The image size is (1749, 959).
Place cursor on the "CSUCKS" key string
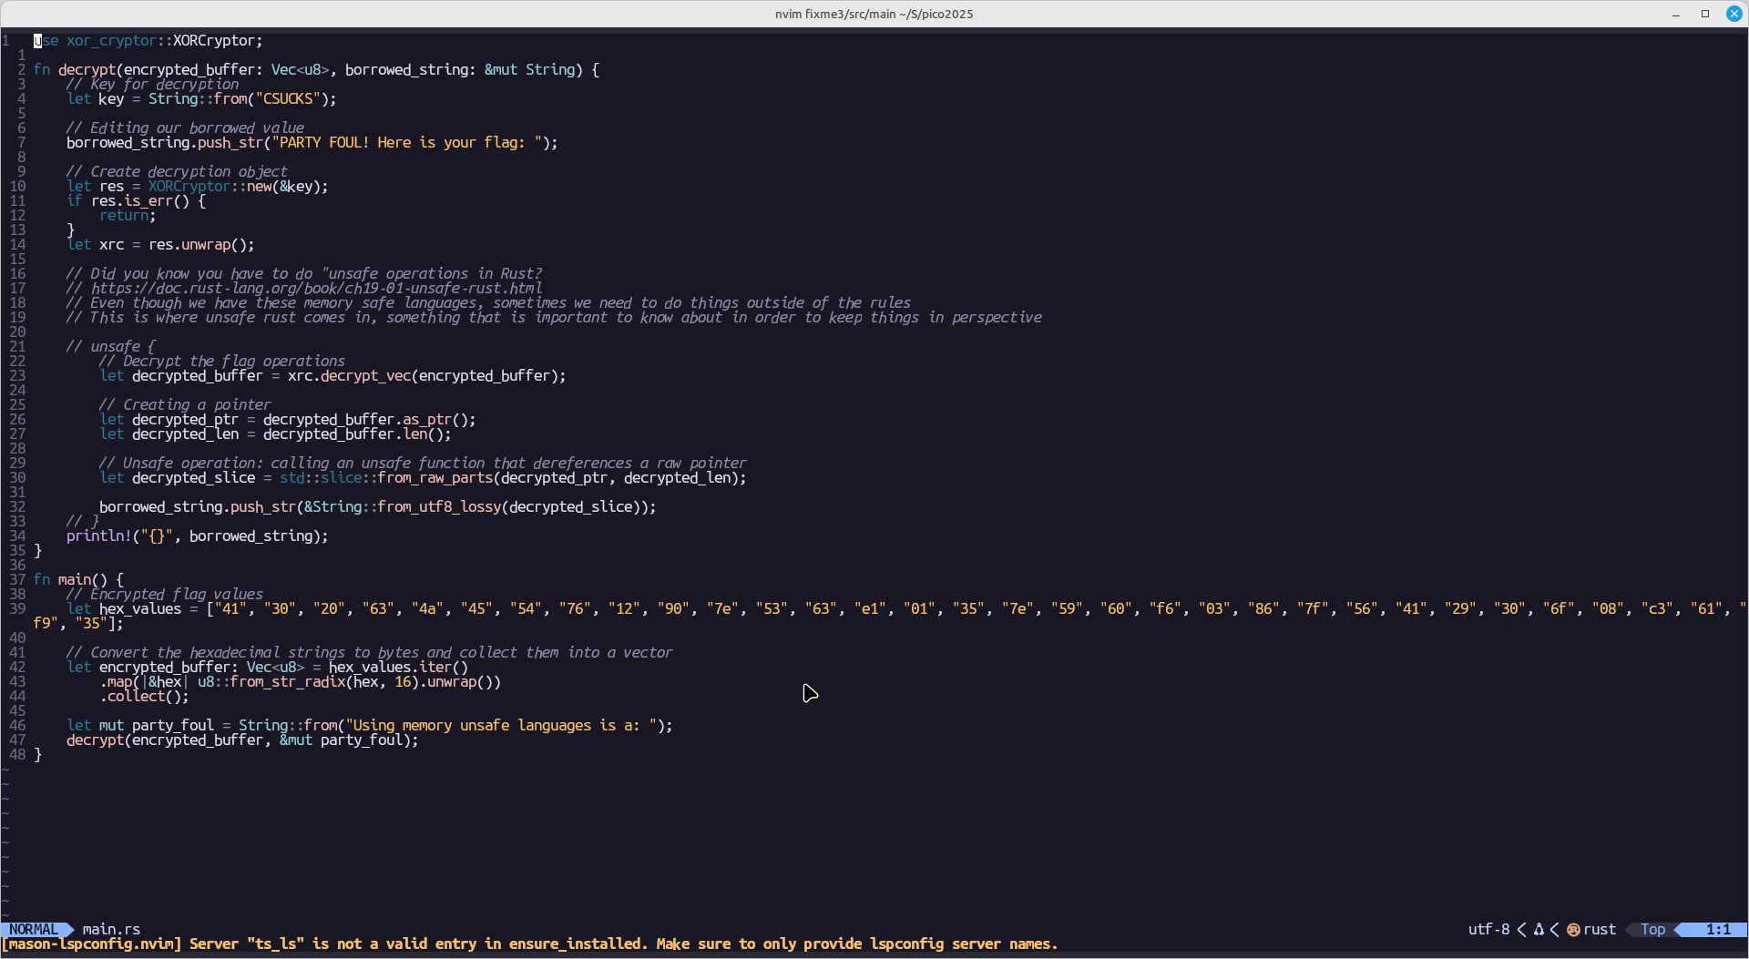[x=288, y=99]
